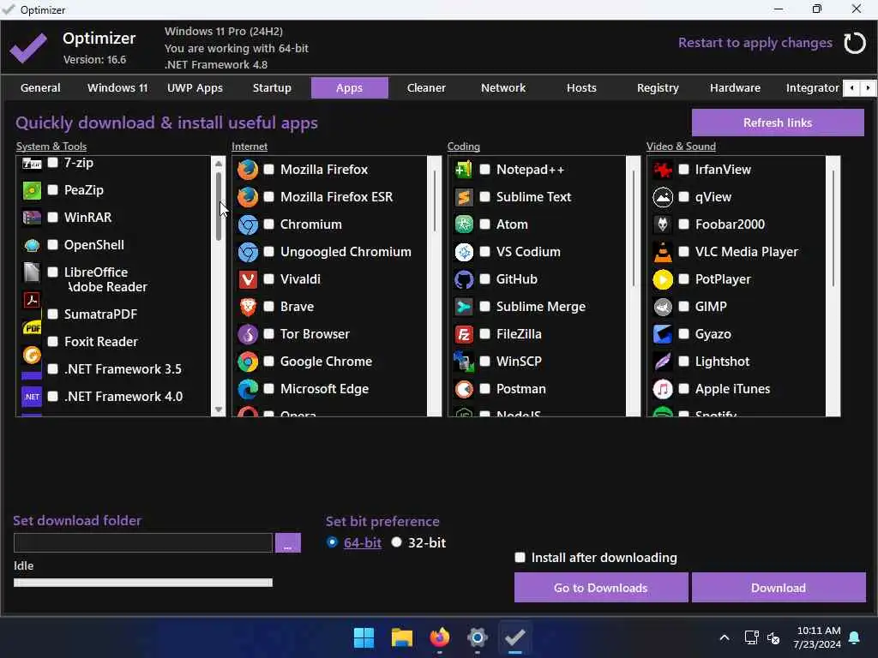Image resolution: width=878 pixels, height=658 pixels.
Task: Click the Microsoft Edge icon
Action: 248,389
